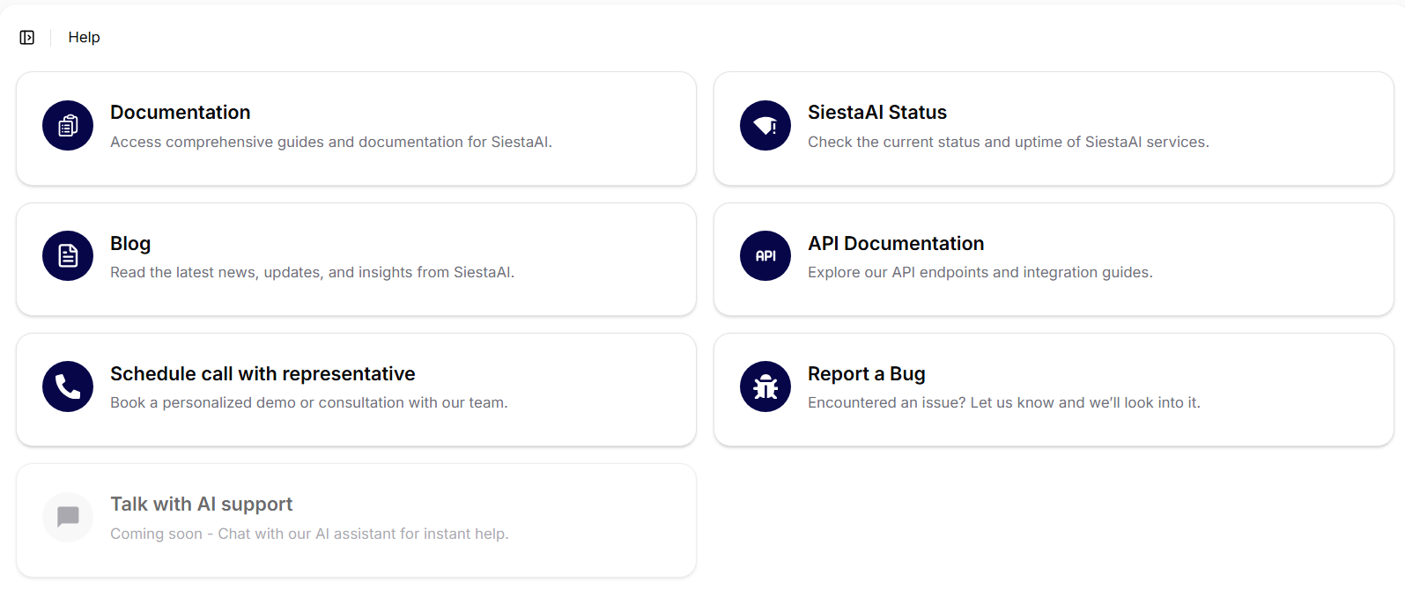The height and width of the screenshot is (589, 1405).
Task: Click the Blog document icon
Action: point(68,256)
